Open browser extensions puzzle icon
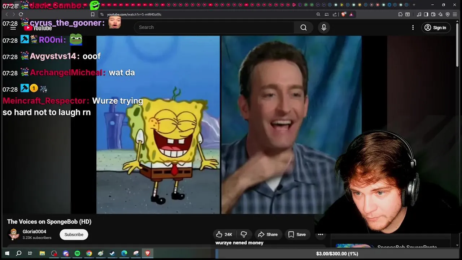Screen dimensions: 462x260 pos(400,14)
